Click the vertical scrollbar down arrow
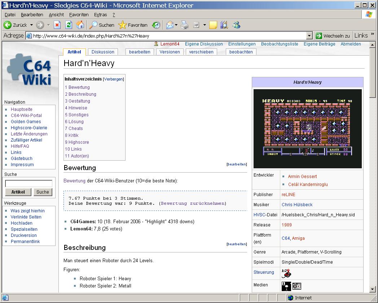This screenshot has width=378, height=303. (373, 289)
